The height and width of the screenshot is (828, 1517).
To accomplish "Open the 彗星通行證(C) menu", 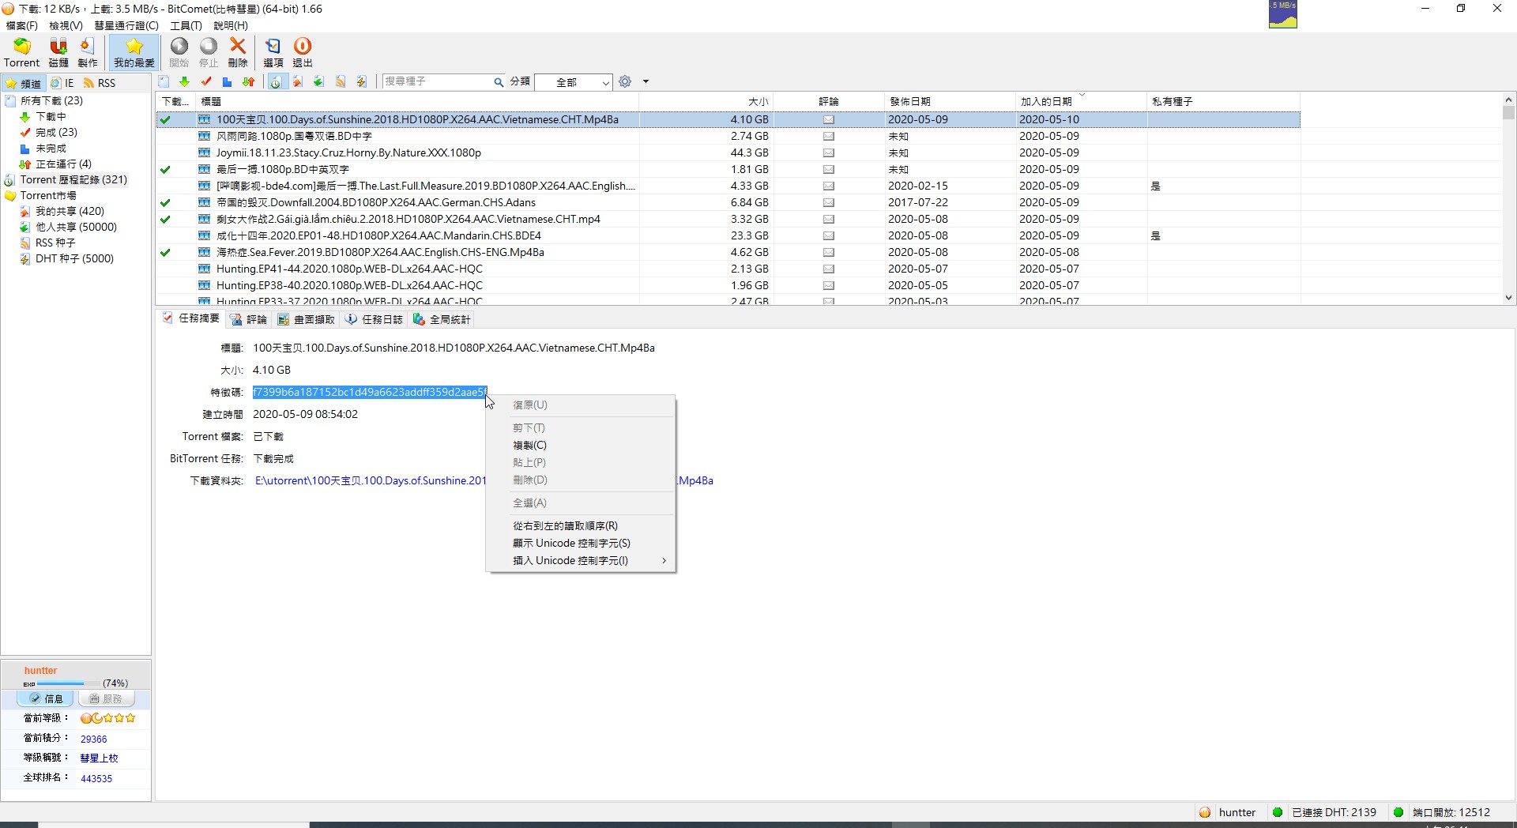I will point(126,25).
